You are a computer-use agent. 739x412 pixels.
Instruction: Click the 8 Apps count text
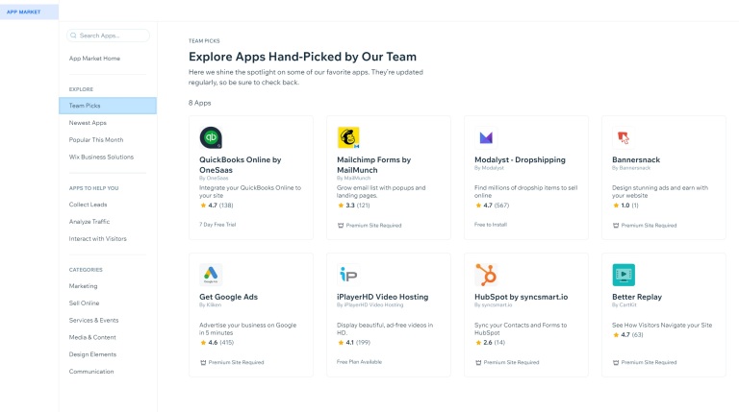(200, 103)
